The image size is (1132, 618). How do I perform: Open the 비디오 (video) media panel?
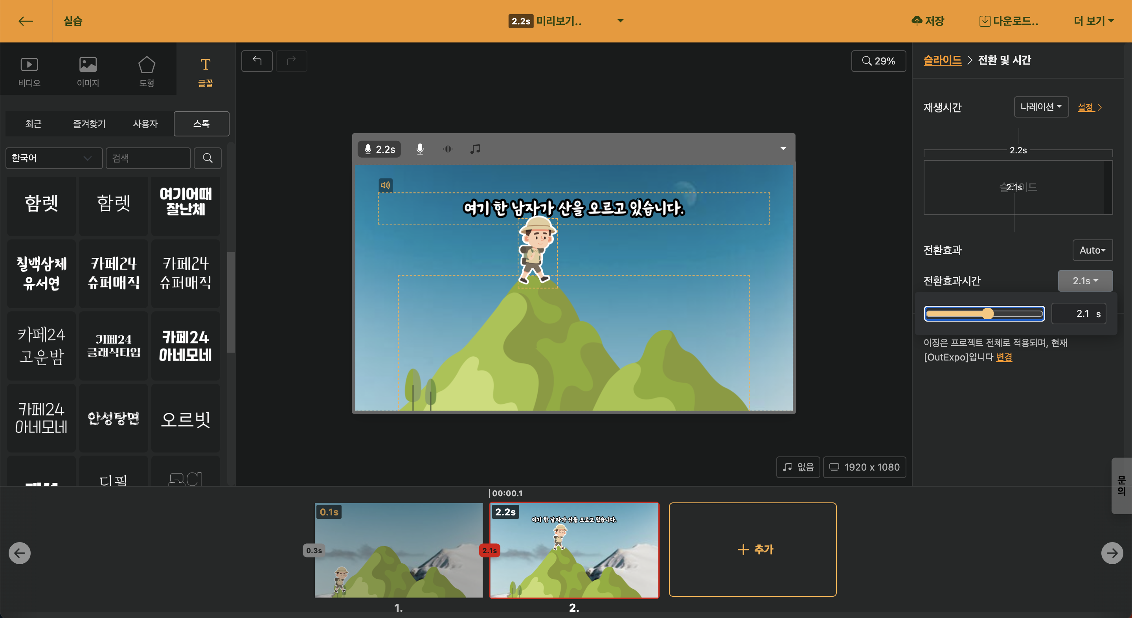(29, 71)
